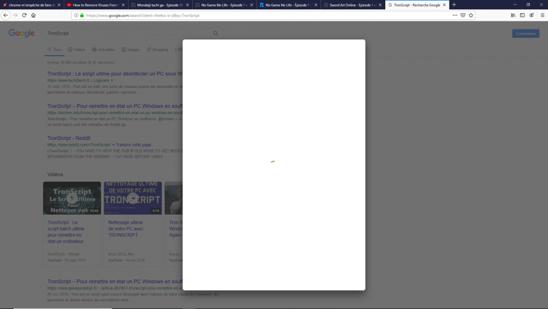Show the Firefox sidebars
This screenshot has height=309, width=548.
[522, 15]
